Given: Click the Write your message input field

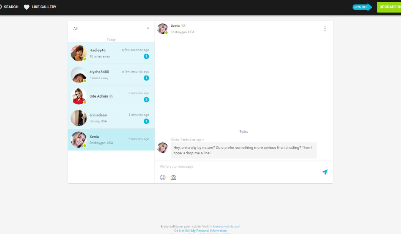Looking at the screenshot, I should 238,166.
